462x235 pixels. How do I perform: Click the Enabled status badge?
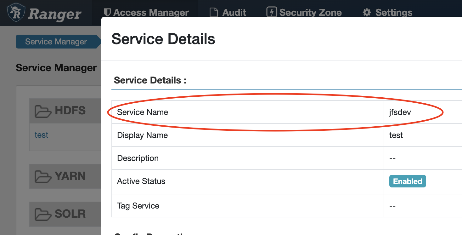(x=407, y=181)
